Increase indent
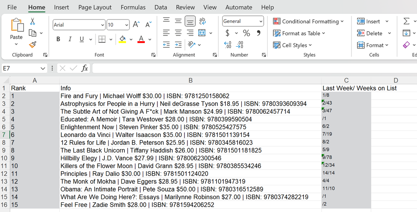The width and height of the screenshot is (417, 212). (178, 45)
